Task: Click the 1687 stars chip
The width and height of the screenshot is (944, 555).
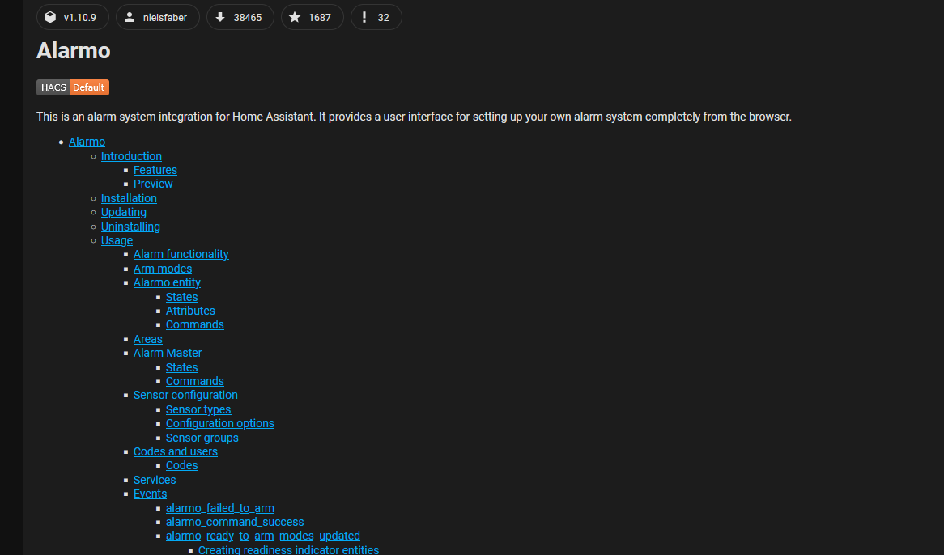Action: (x=312, y=18)
